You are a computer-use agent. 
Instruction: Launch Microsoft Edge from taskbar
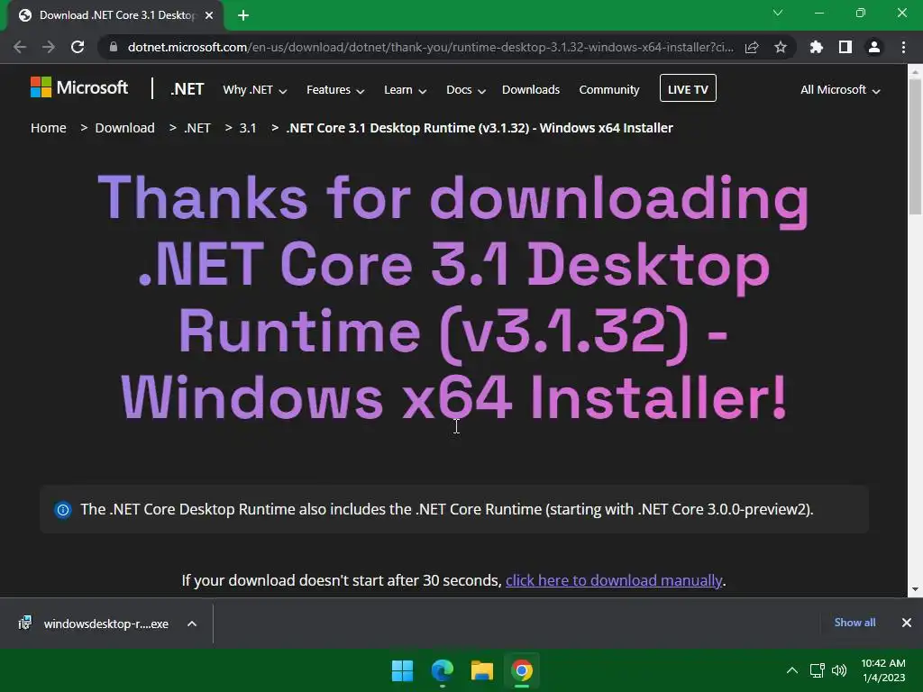[x=442, y=670]
